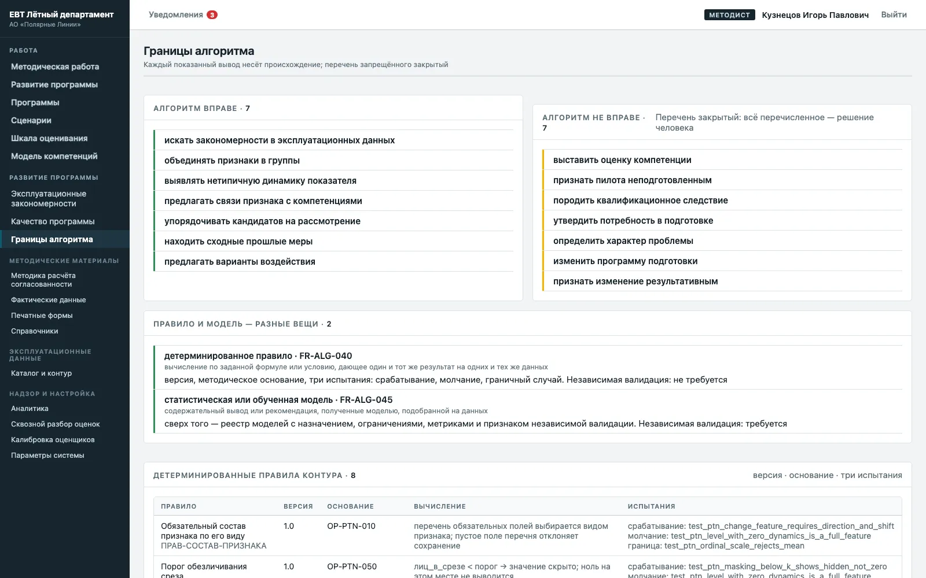
Task: Click the row выявлять нетипичную динамику показателя
Action: pos(333,181)
